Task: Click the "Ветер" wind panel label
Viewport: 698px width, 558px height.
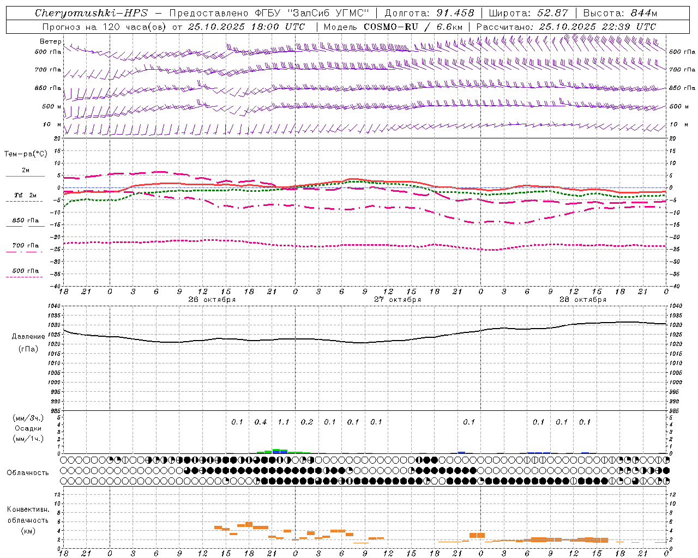Action: 50,41
